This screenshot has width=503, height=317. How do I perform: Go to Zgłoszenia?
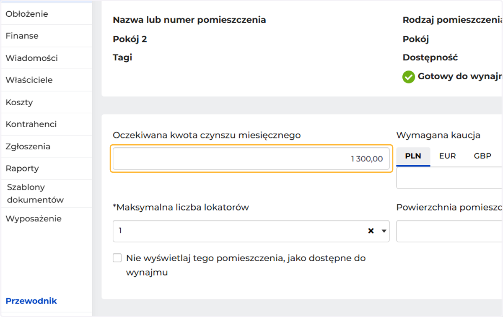coord(28,146)
